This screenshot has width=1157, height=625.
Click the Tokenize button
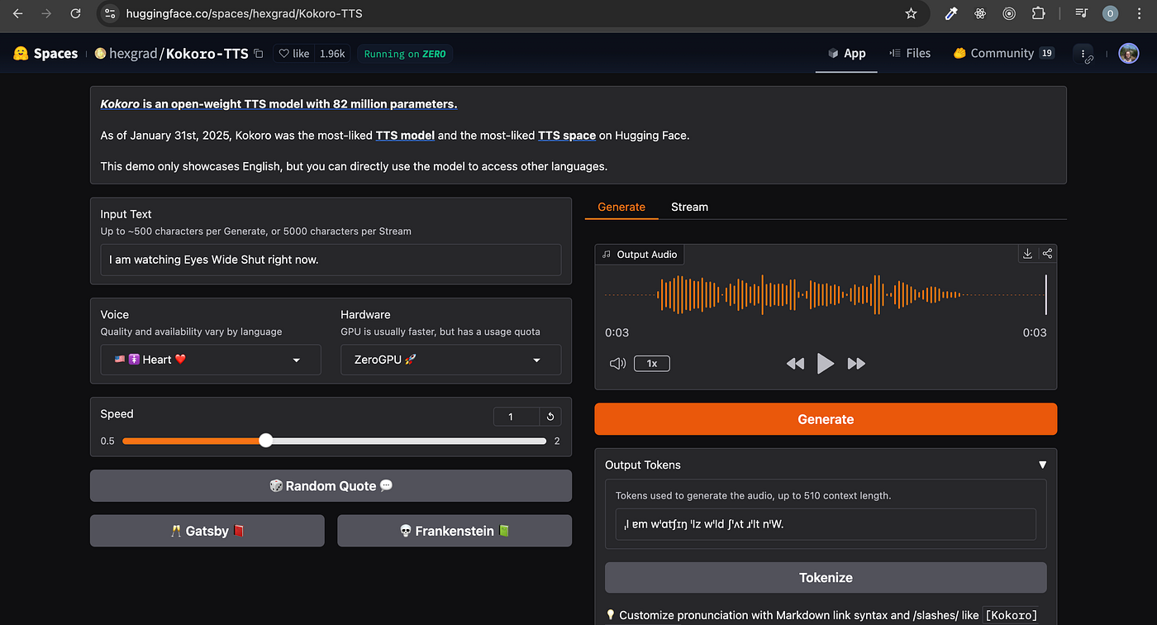coord(826,578)
